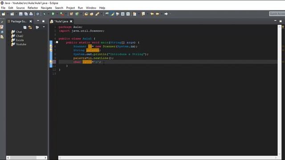
Task: Maximize the Package Explorer panel
Action: coord(43,21)
